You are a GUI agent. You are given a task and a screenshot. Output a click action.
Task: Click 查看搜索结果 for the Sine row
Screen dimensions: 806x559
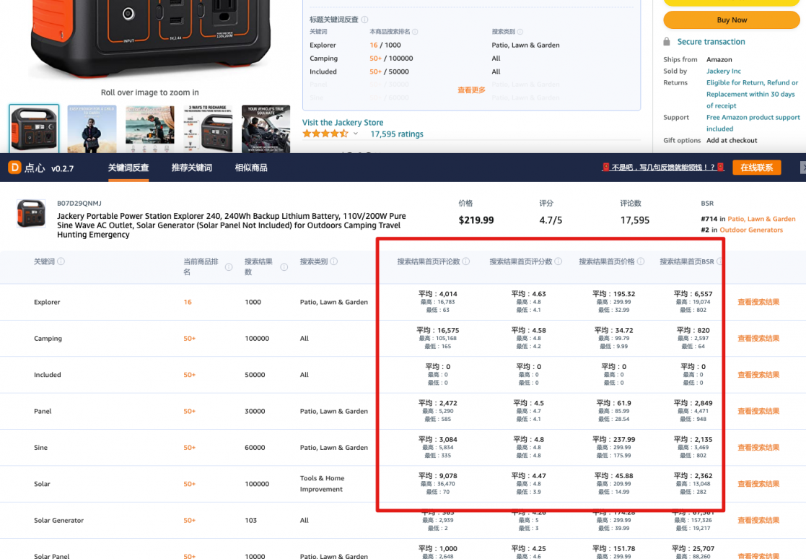coord(758,447)
